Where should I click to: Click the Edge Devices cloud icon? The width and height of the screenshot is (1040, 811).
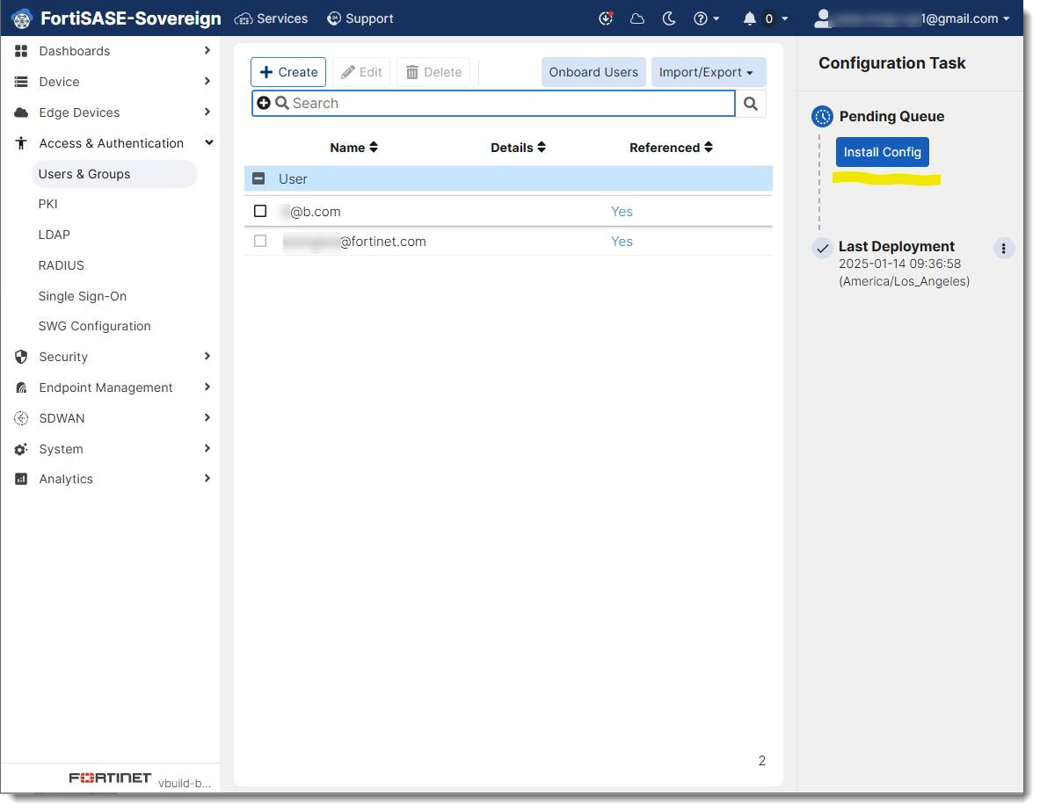pyautogui.click(x=21, y=112)
